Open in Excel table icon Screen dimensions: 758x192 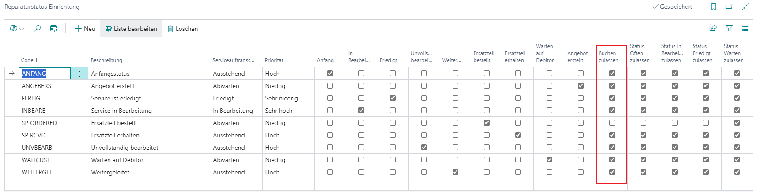[53, 29]
